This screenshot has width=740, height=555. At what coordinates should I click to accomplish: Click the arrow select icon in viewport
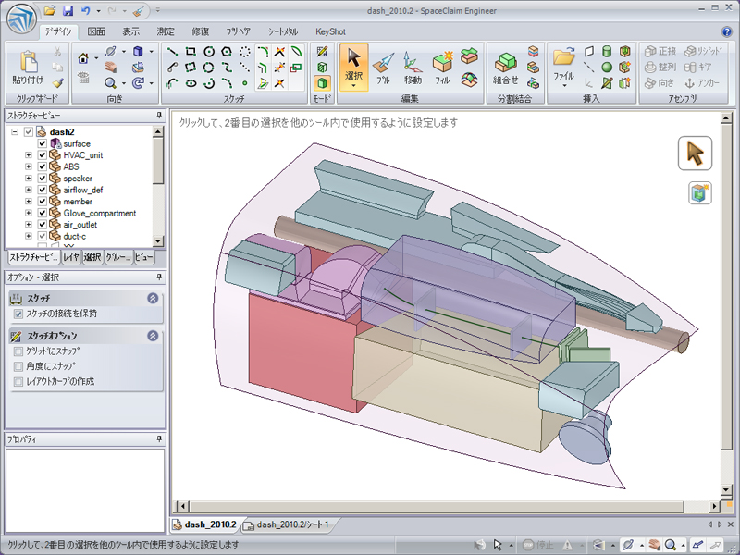pyautogui.click(x=695, y=154)
